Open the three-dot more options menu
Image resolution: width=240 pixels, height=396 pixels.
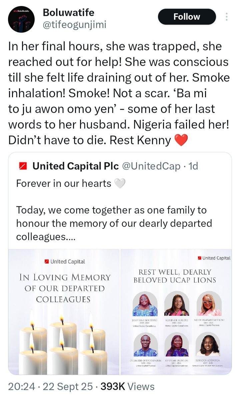[227, 17]
